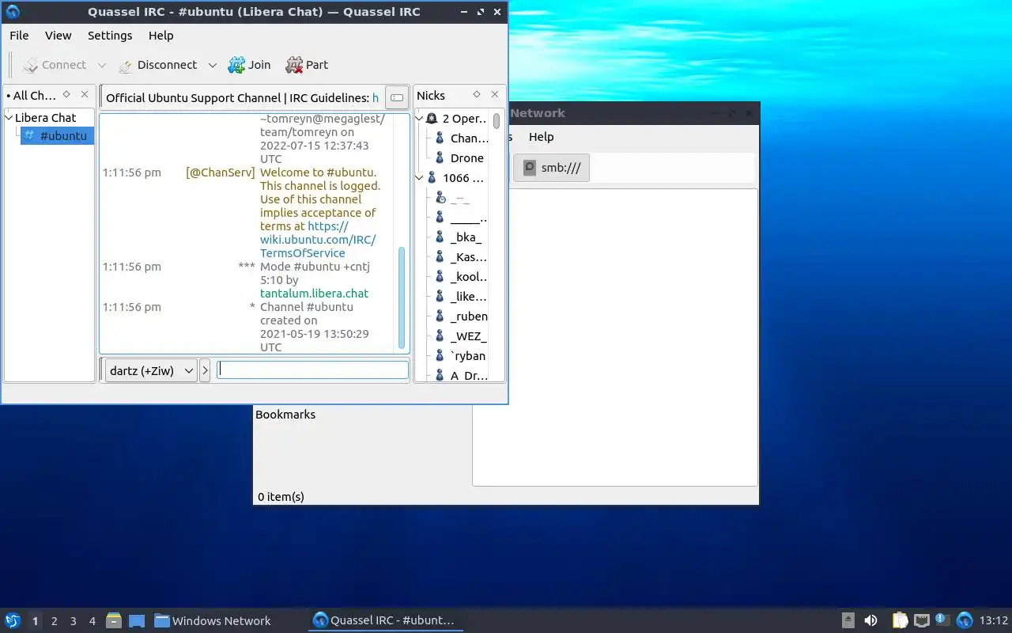Collapse the Libera Chat network tree
Viewport: 1012px width, 633px height.
(9, 118)
